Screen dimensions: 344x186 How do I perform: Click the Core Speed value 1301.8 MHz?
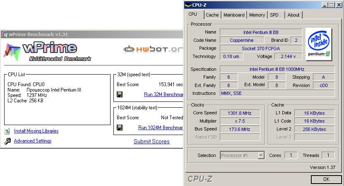(240, 113)
